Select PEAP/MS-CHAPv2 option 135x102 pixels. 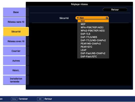[x=93, y=44]
